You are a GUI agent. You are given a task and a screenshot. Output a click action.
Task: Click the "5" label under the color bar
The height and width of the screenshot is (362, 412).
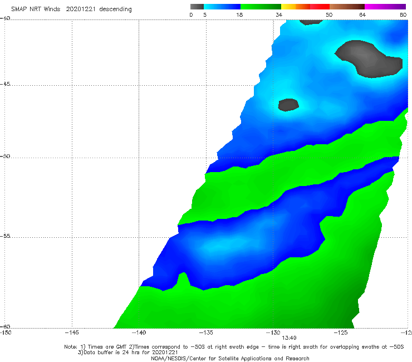pos(205,15)
